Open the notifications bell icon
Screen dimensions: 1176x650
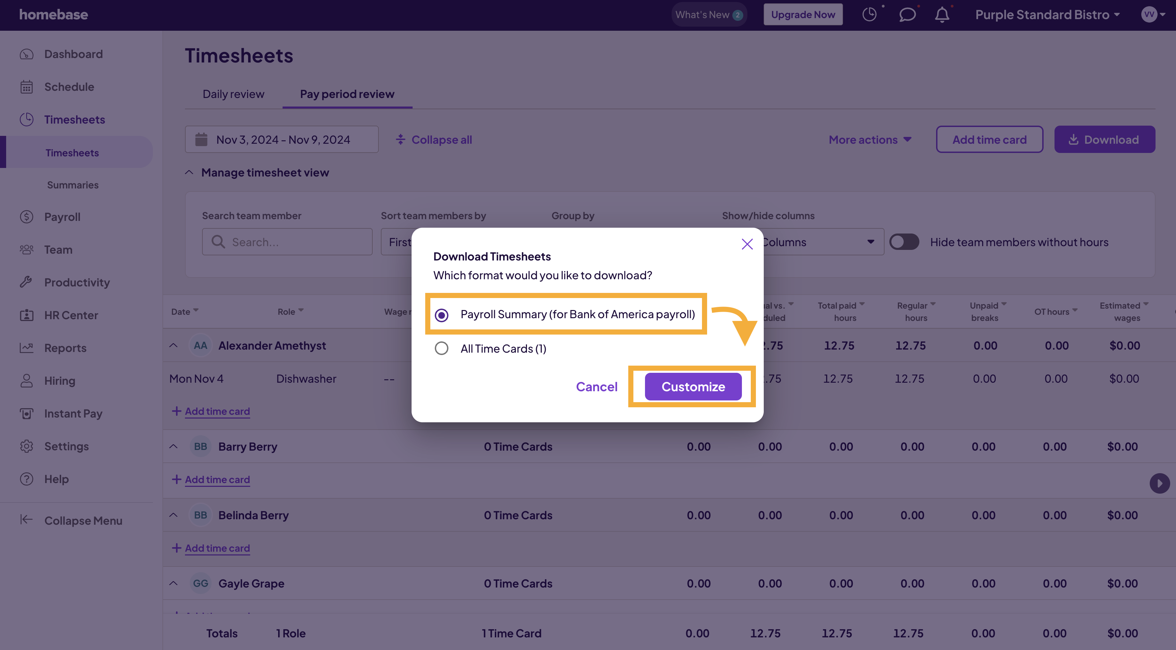point(942,15)
